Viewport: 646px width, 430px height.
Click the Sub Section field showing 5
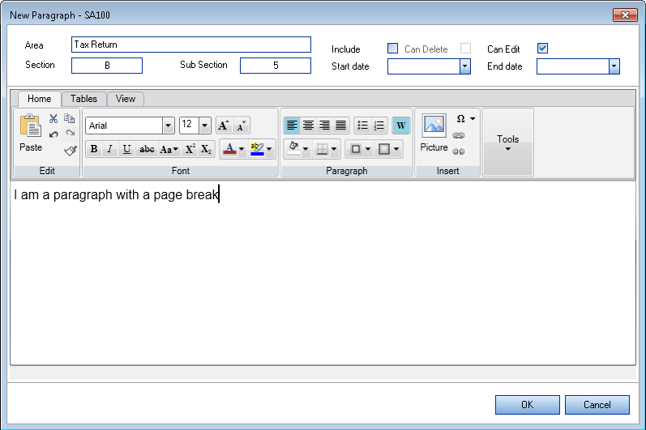click(x=276, y=66)
